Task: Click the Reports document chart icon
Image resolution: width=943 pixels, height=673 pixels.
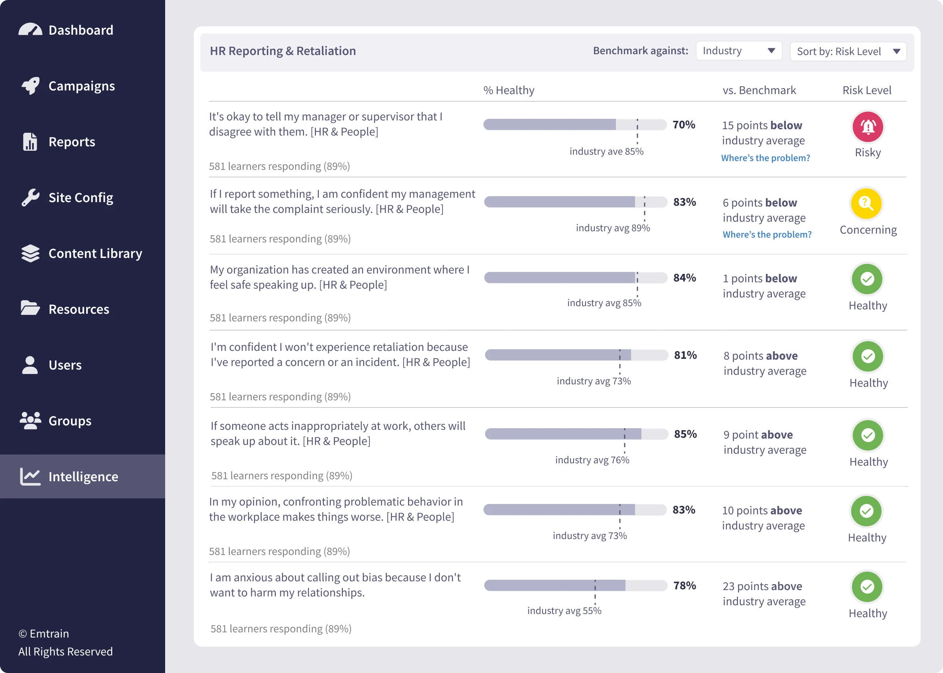Action: click(30, 142)
